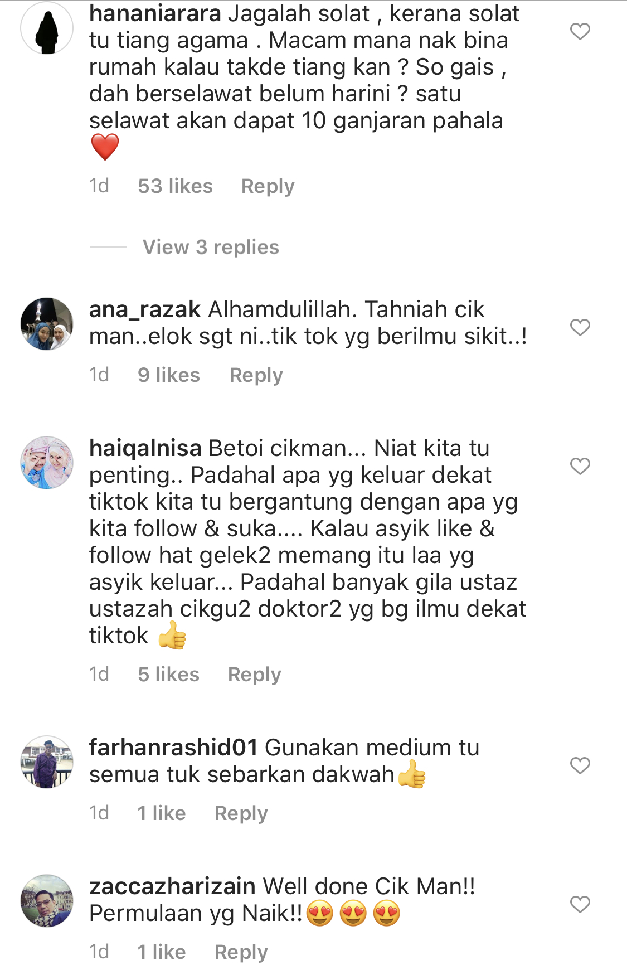Image resolution: width=627 pixels, height=970 pixels.
Task: Reply to farhanrashid01's comment
Action: click(241, 813)
